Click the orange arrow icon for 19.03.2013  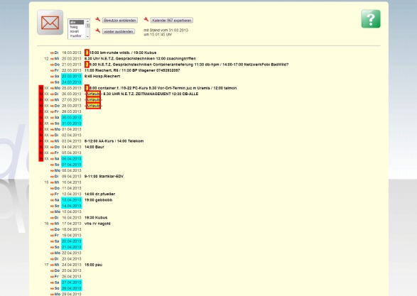52,53
